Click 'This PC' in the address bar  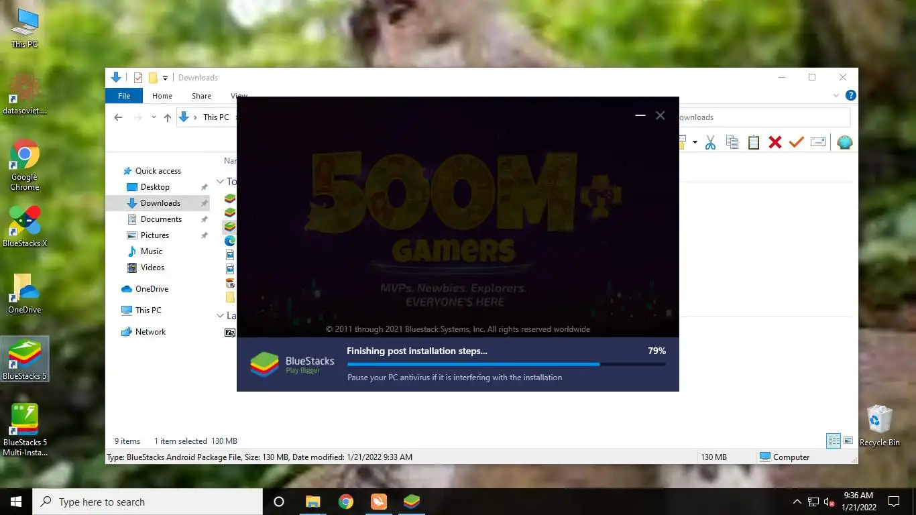point(216,117)
